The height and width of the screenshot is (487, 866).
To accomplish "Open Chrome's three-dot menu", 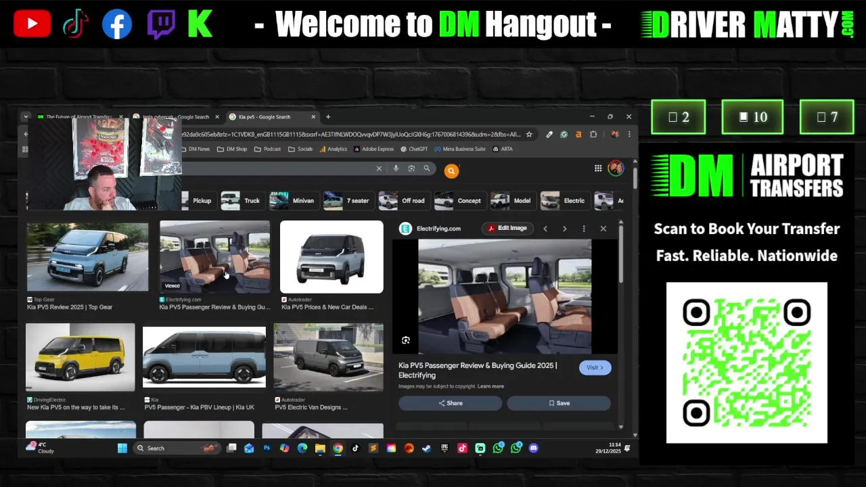I will point(629,134).
